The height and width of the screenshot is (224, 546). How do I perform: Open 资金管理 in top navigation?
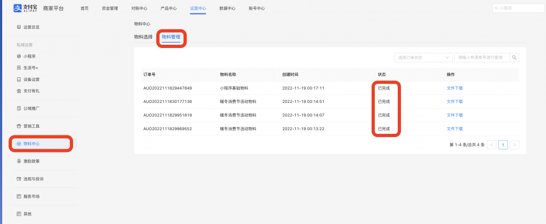110,9
